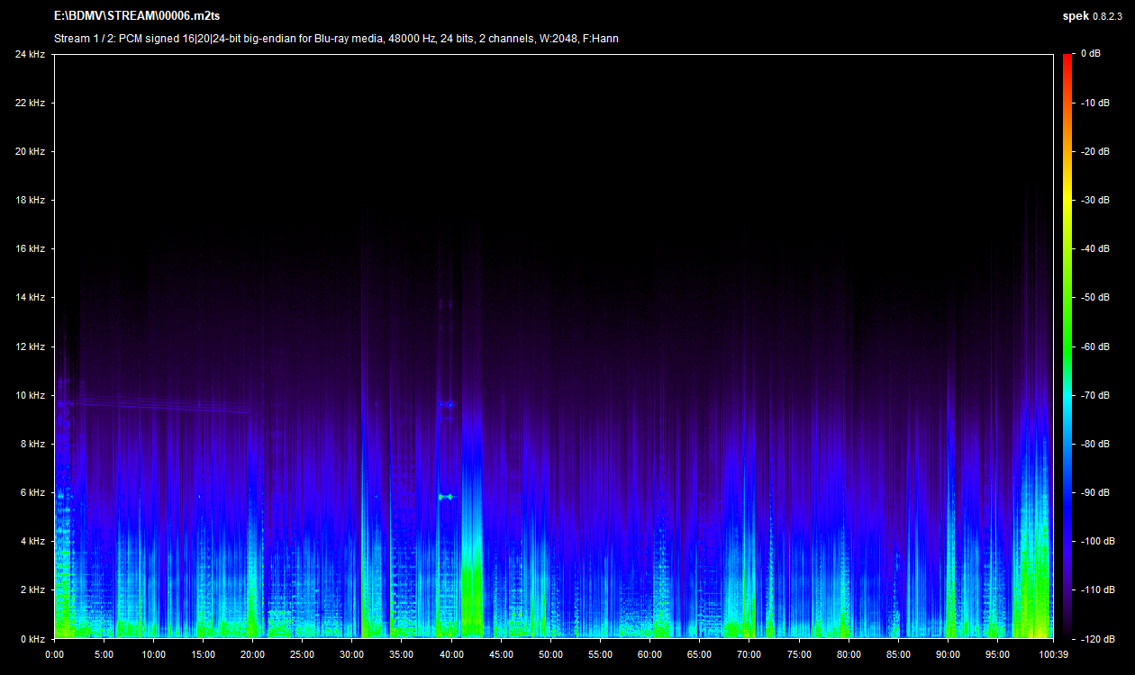Select the 40:00 time axis marker

(x=451, y=654)
